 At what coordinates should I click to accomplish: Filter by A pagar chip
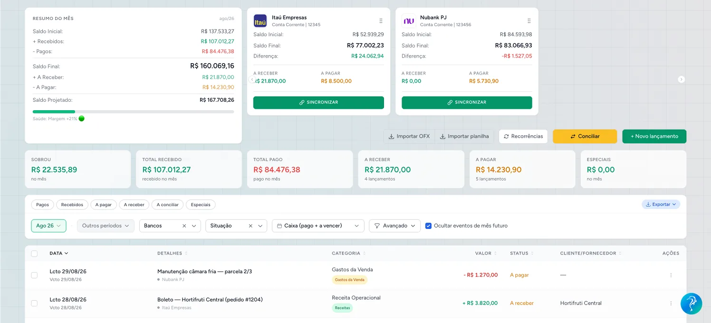click(104, 205)
